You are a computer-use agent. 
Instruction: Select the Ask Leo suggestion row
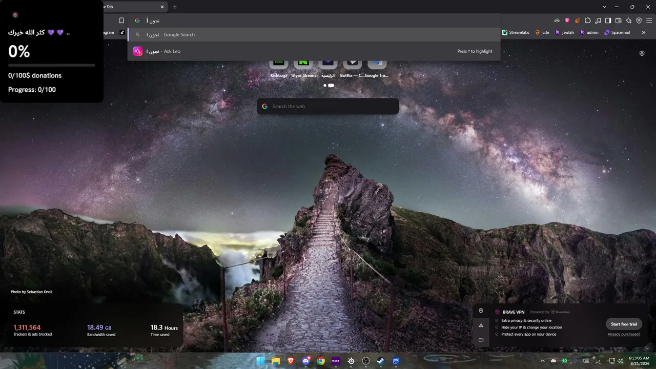coord(314,51)
